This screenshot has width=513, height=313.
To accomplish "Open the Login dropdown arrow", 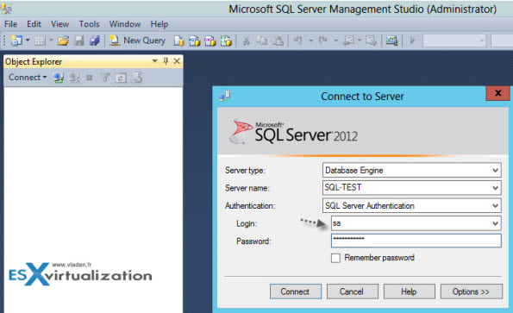I will pos(496,223).
